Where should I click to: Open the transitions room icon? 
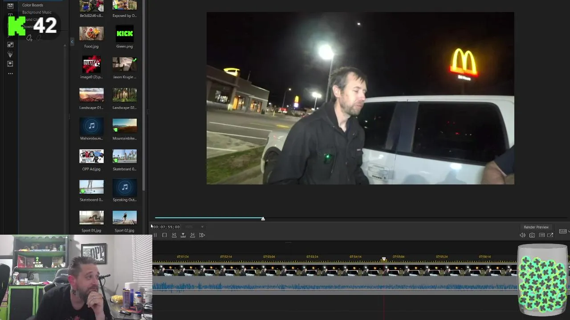coord(10,44)
